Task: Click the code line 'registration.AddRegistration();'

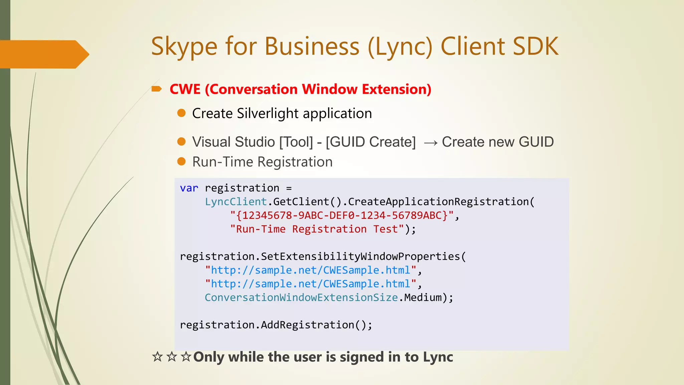Action: click(x=276, y=325)
